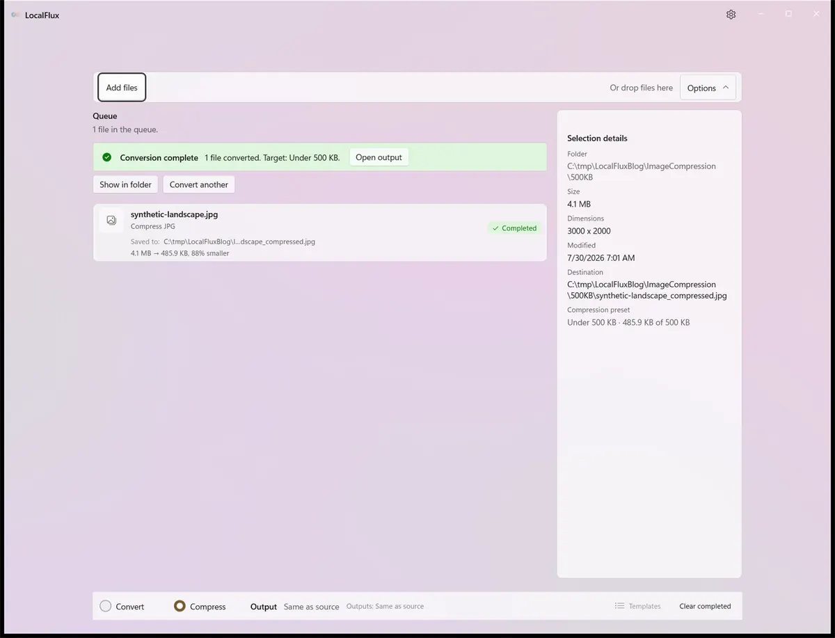Select the Compress radio button
The height and width of the screenshot is (638, 835).
(180, 606)
